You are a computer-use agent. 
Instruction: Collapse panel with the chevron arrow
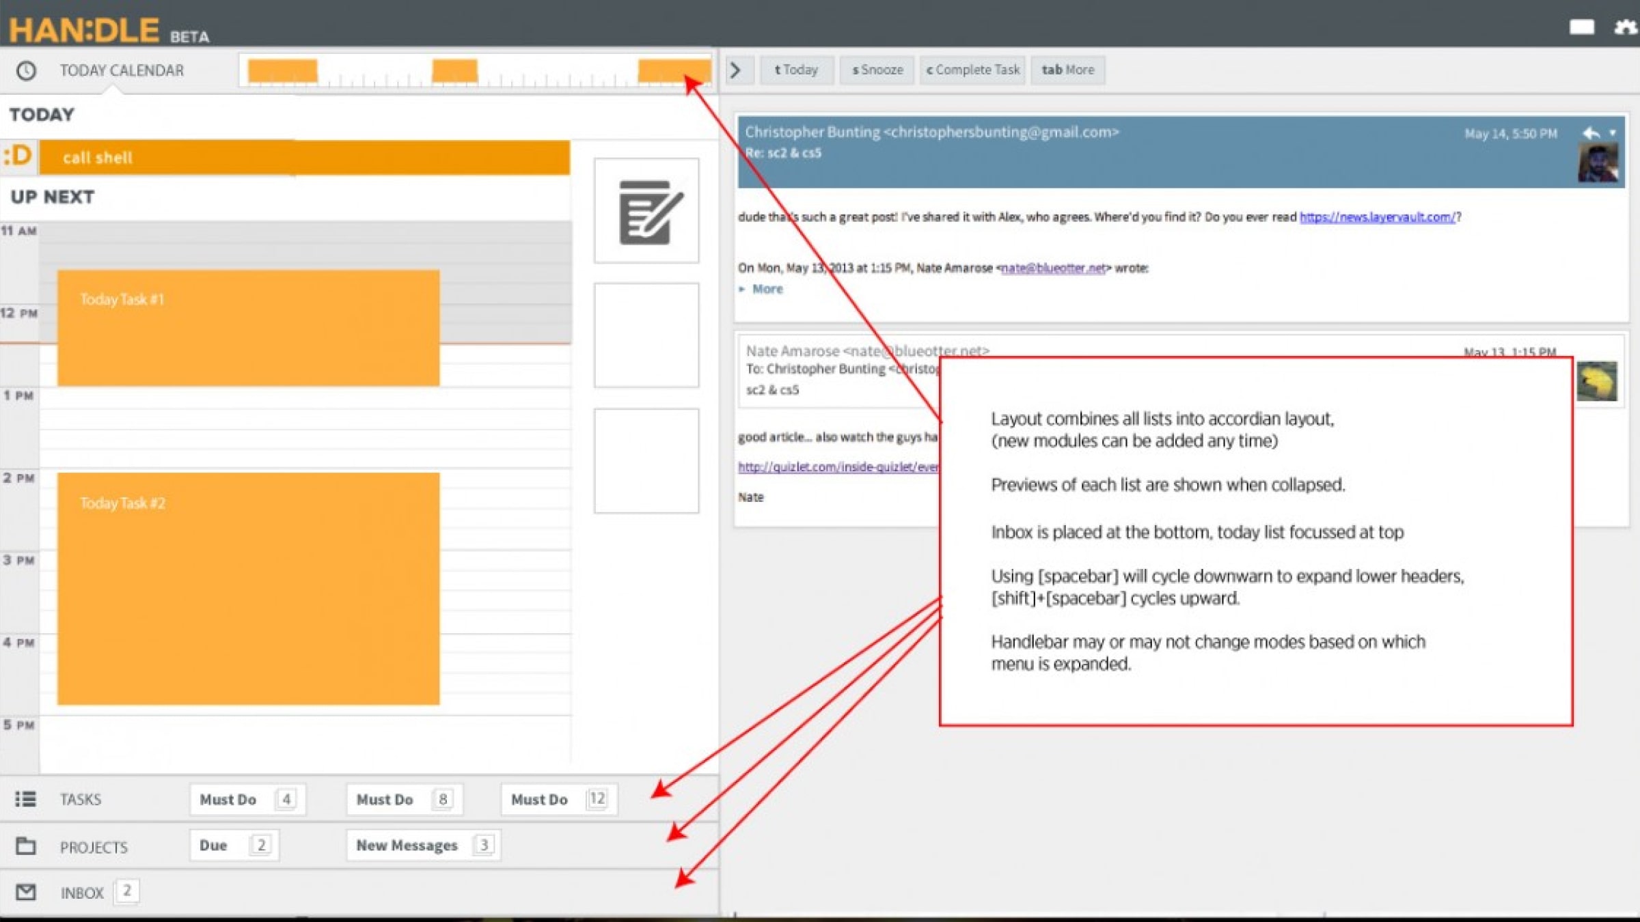coord(737,70)
